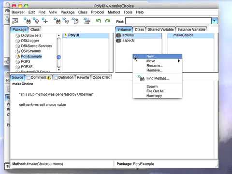Open the View menu

point(53,12)
